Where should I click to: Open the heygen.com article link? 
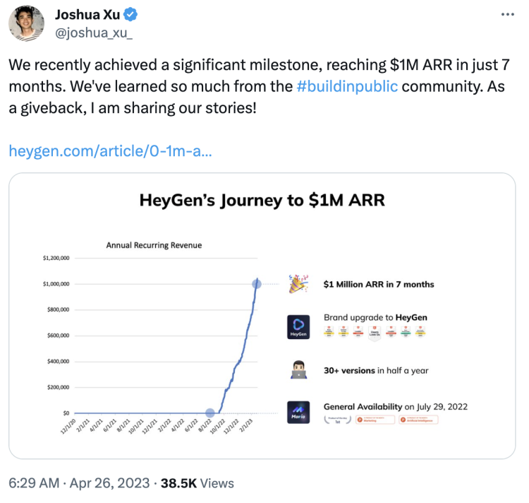pos(110,150)
